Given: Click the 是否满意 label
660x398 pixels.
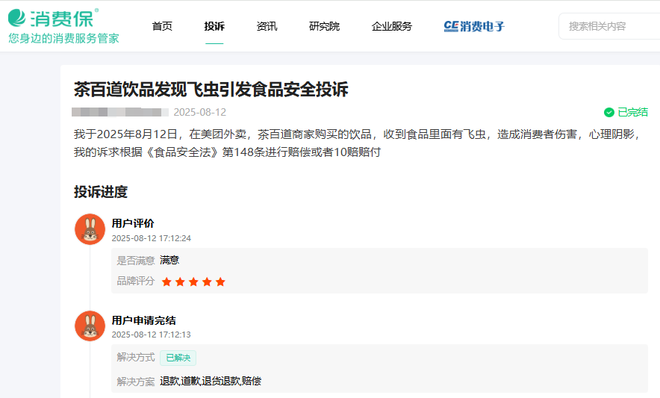Looking at the screenshot, I should point(136,261).
